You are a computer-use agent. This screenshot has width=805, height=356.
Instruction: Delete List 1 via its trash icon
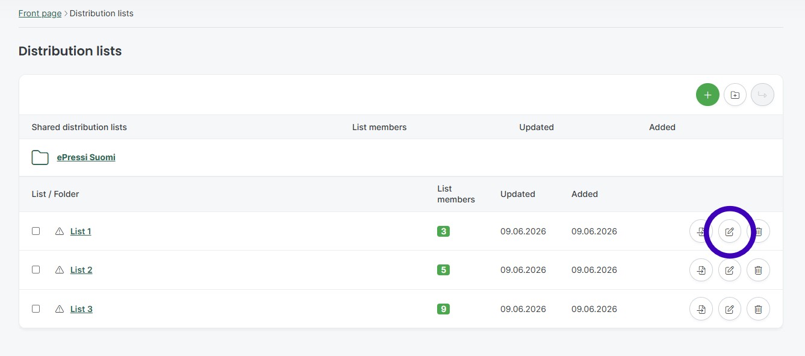(758, 231)
